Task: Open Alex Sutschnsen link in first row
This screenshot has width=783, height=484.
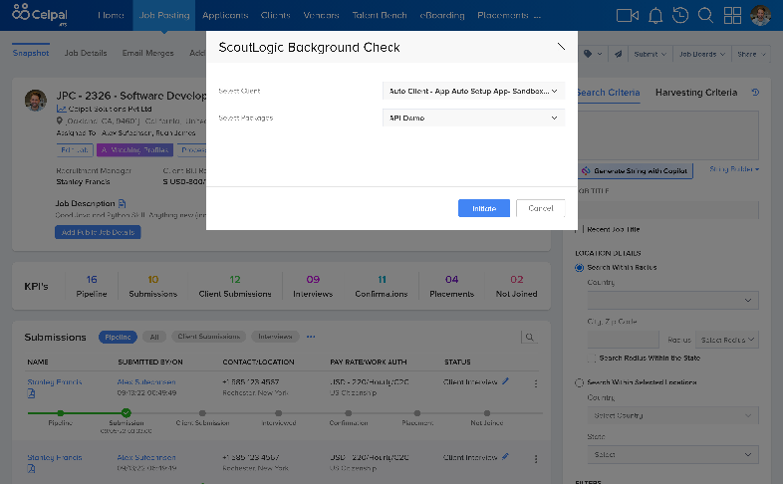Action: tap(146, 382)
